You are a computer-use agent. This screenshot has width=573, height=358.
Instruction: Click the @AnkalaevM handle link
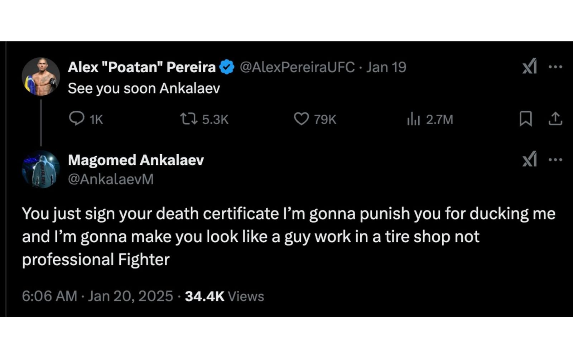[112, 179]
